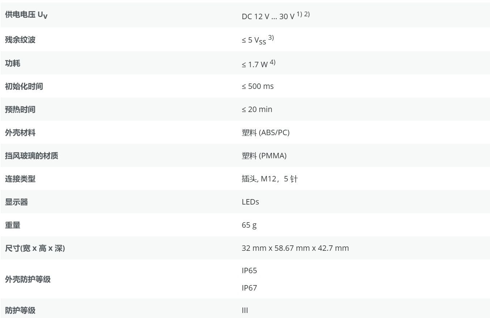Click the 32 mm x 58.67 mm x 42.7 mm dimensions
Screen dimensions: 490x318
[295, 248]
